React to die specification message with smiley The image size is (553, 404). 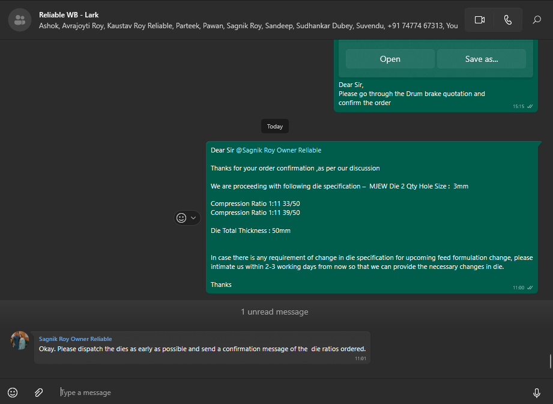pos(182,218)
